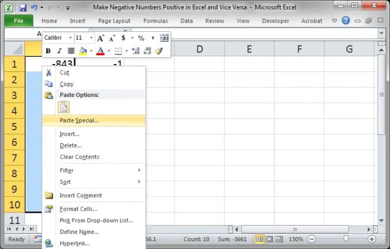
Task: Click the Paste option clipboard icon
Action: [x=64, y=107]
